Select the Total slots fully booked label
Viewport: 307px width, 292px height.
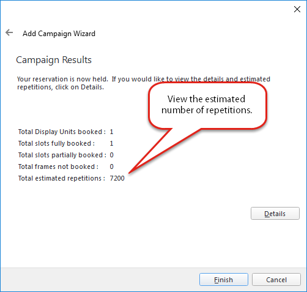click(x=56, y=143)
